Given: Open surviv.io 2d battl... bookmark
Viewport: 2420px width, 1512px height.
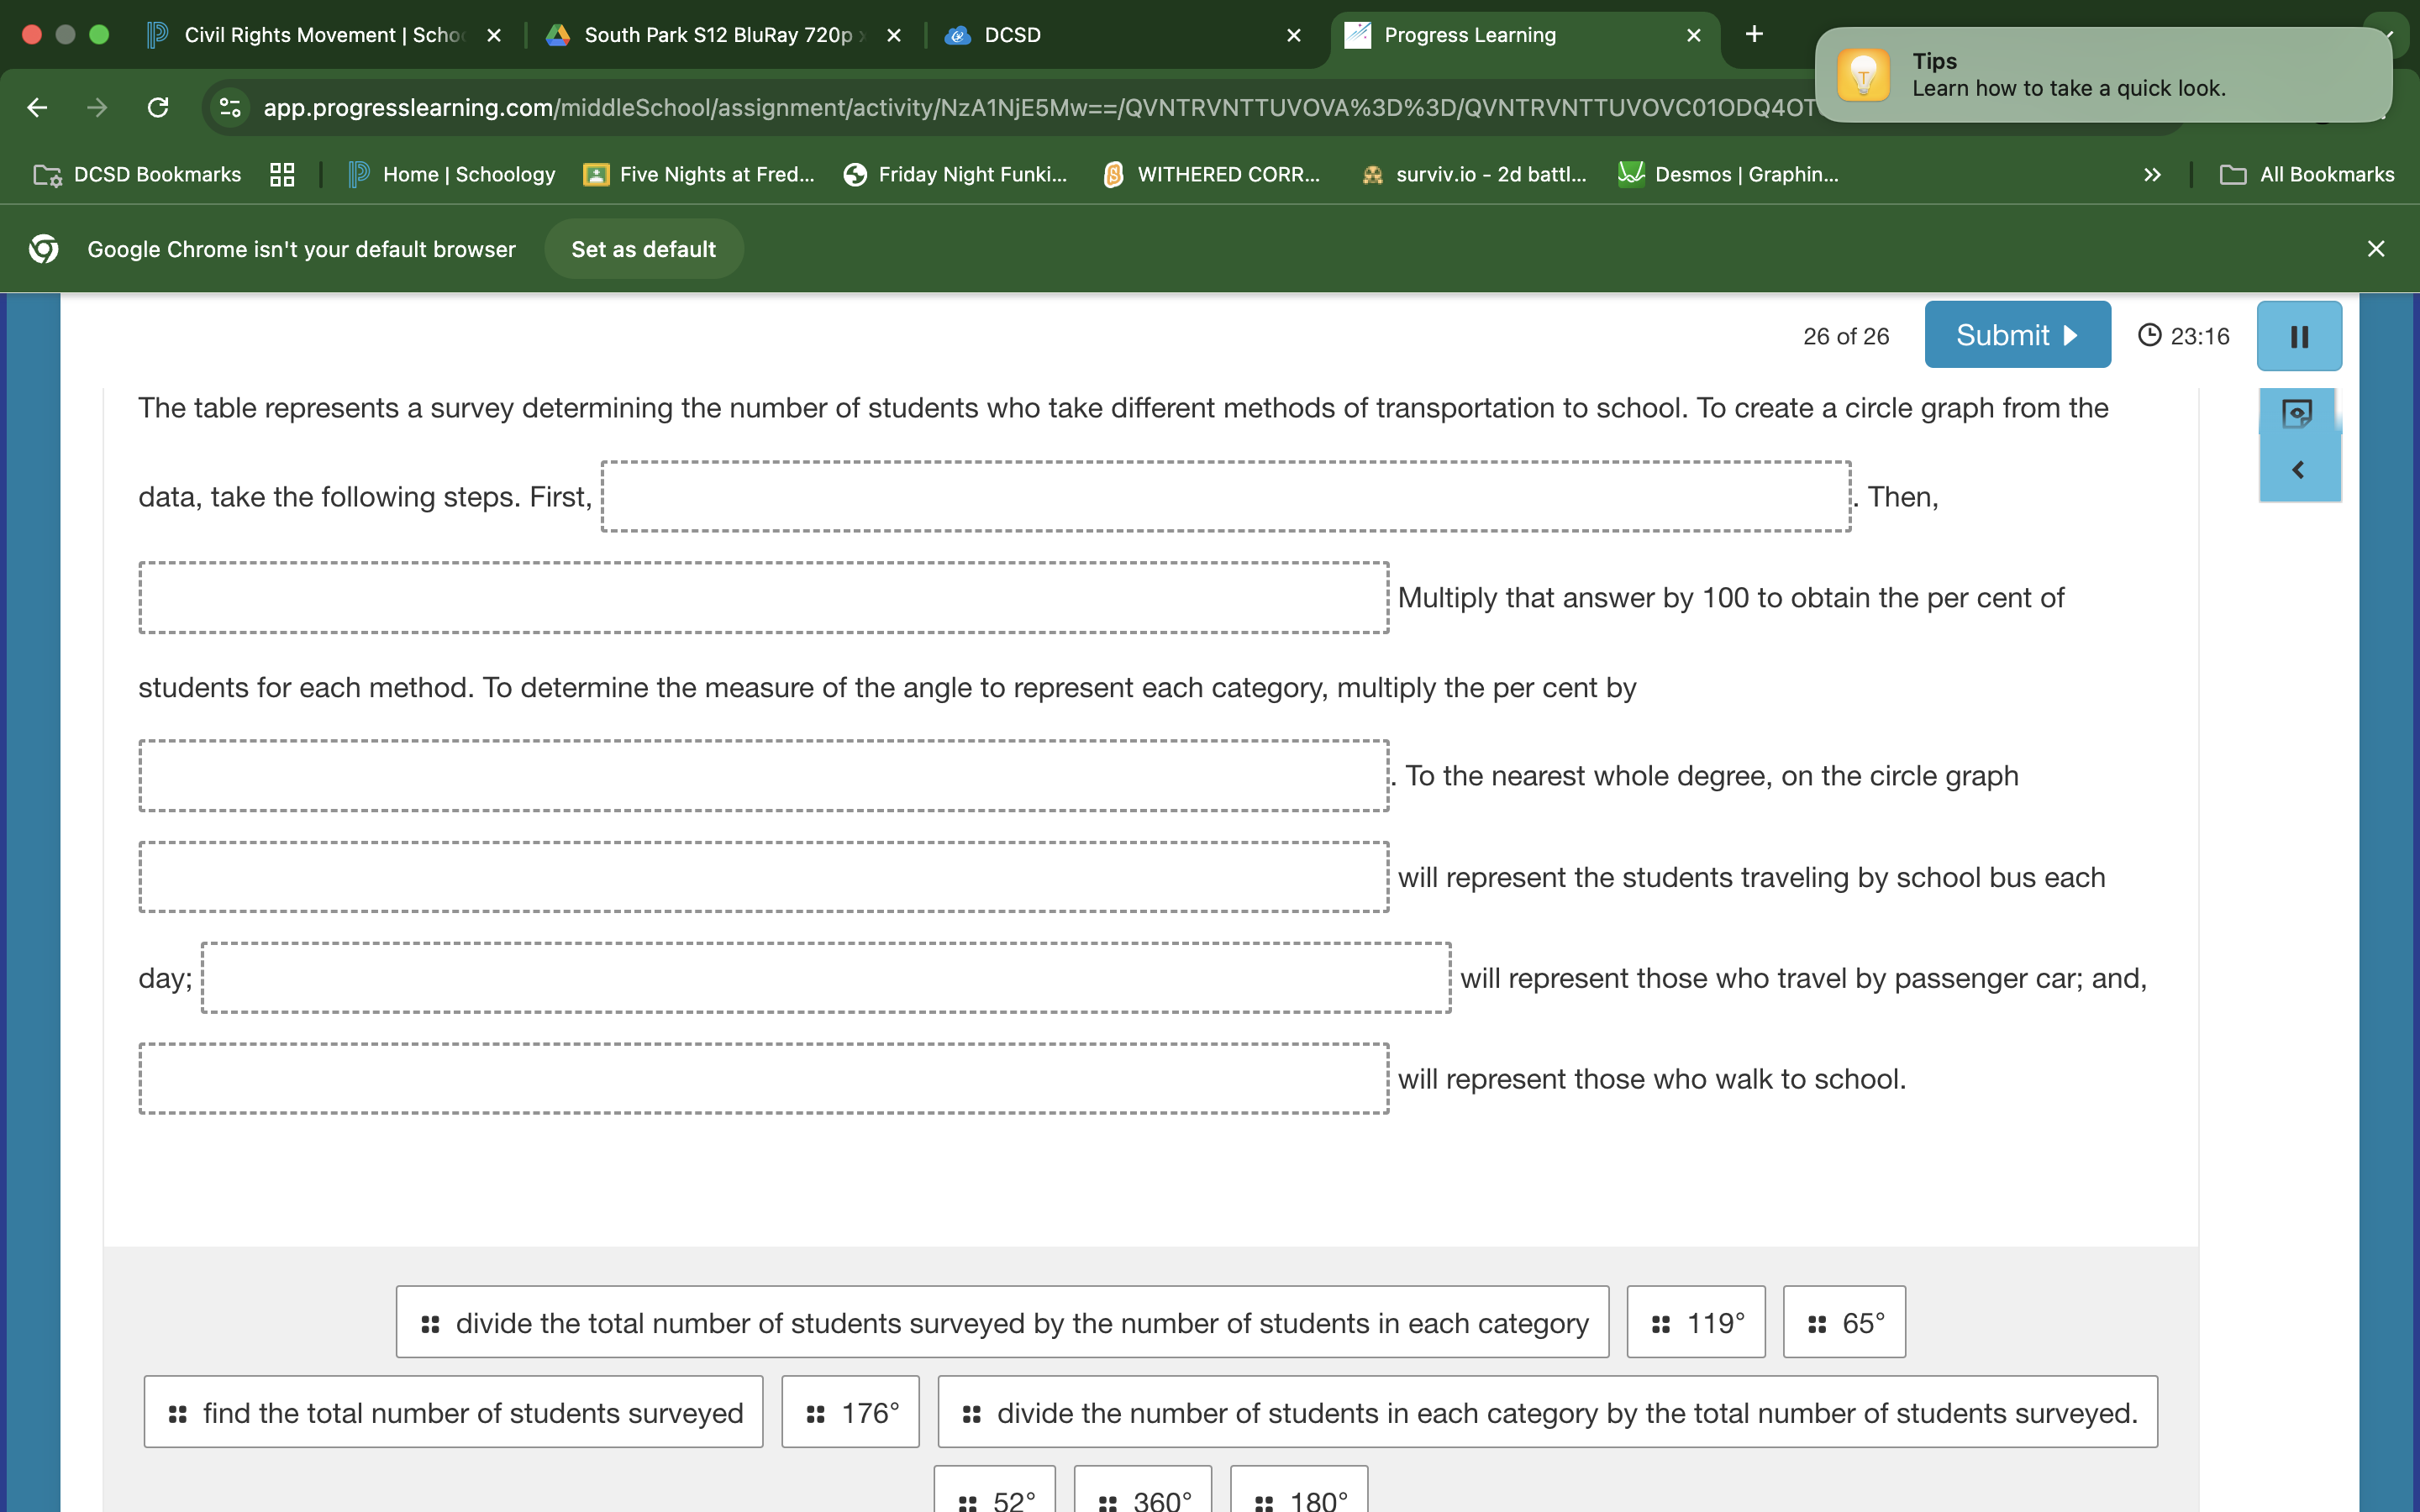Looking at the screenshot, I should point(1474,174).
